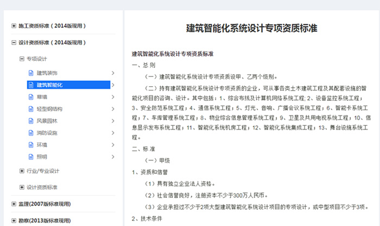
Task: Click the document icon beside 消防设施
Action: [x=31, y=133]
